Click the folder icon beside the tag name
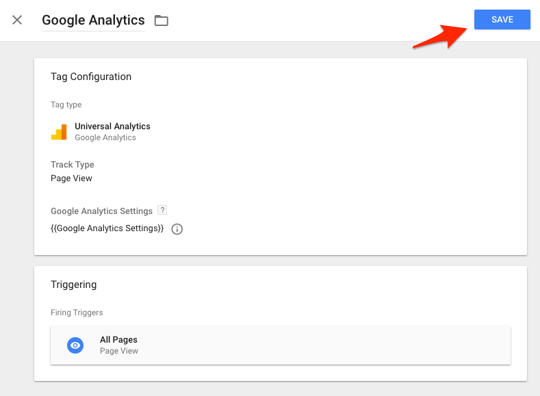Viewport: 540px width, 396px height. coord(161,21)
